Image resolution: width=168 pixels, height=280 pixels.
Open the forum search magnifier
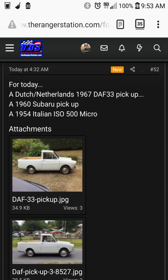[x=157, y=48]
